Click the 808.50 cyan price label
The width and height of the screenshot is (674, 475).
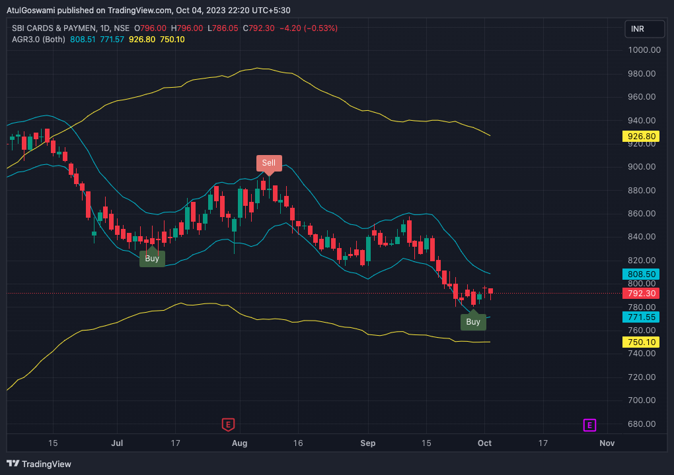point(642,274)
